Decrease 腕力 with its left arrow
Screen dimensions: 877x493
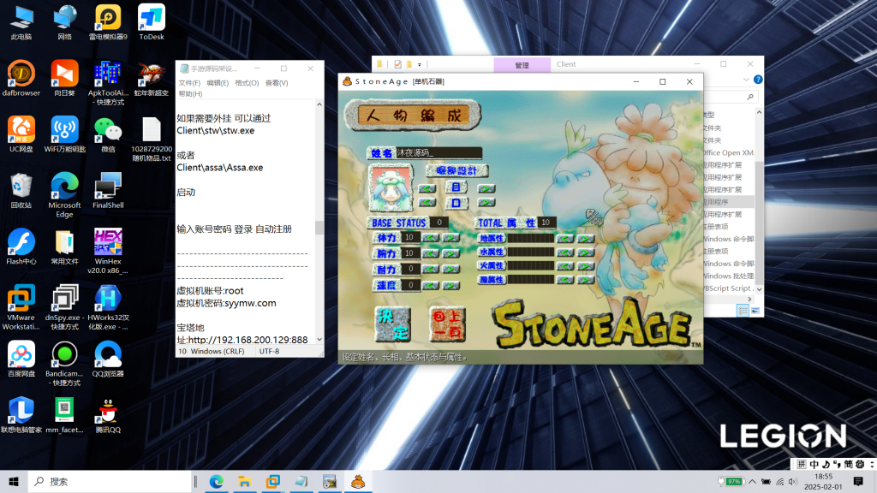431,253
